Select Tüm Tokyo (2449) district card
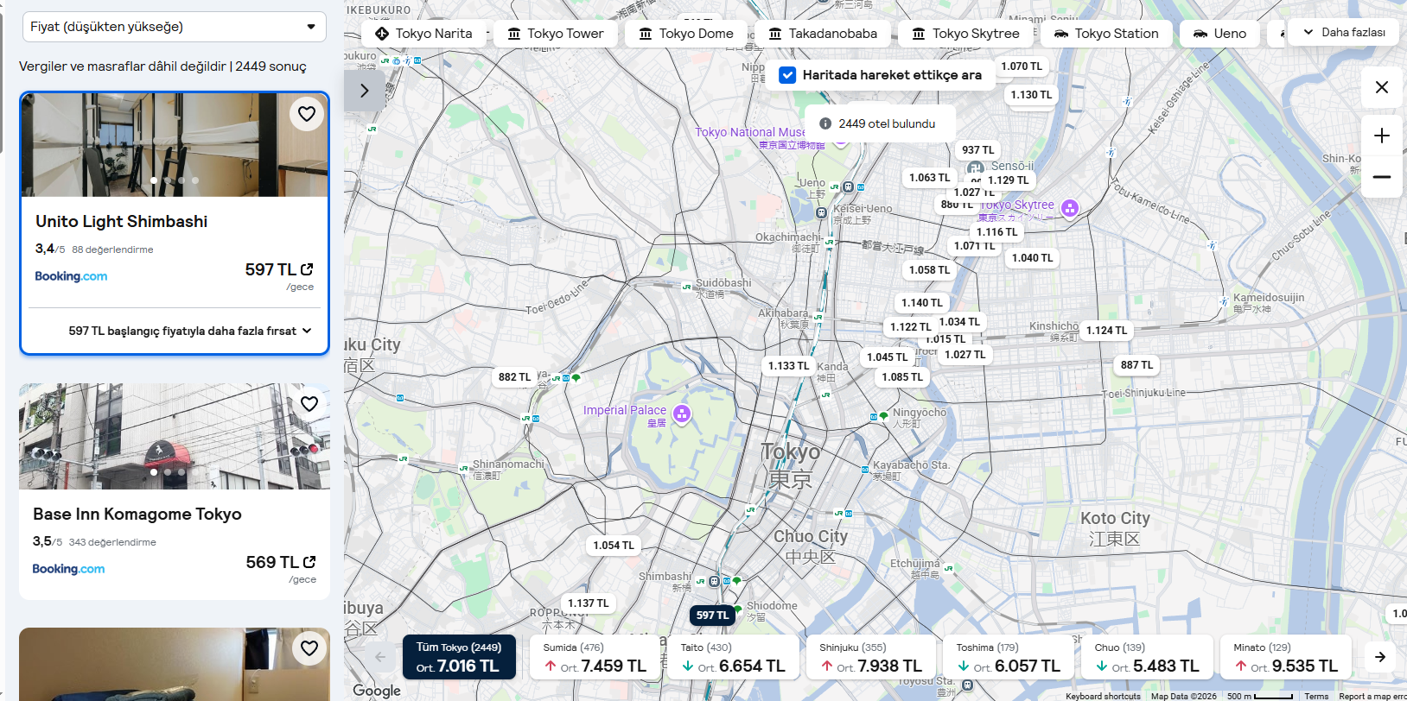 coord(459,657)
